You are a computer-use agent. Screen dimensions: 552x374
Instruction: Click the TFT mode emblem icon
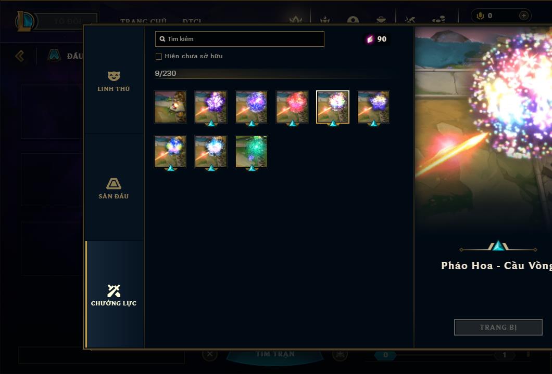54,55
